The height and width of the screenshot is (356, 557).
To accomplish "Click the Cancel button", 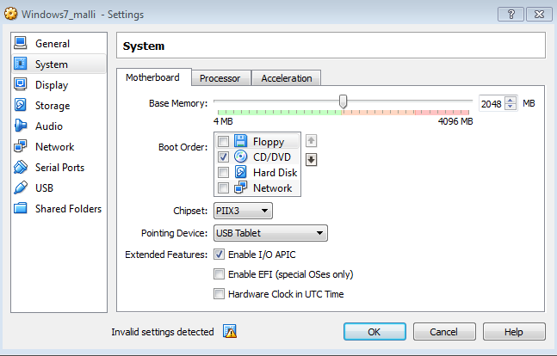I will (x=444, y=332).
